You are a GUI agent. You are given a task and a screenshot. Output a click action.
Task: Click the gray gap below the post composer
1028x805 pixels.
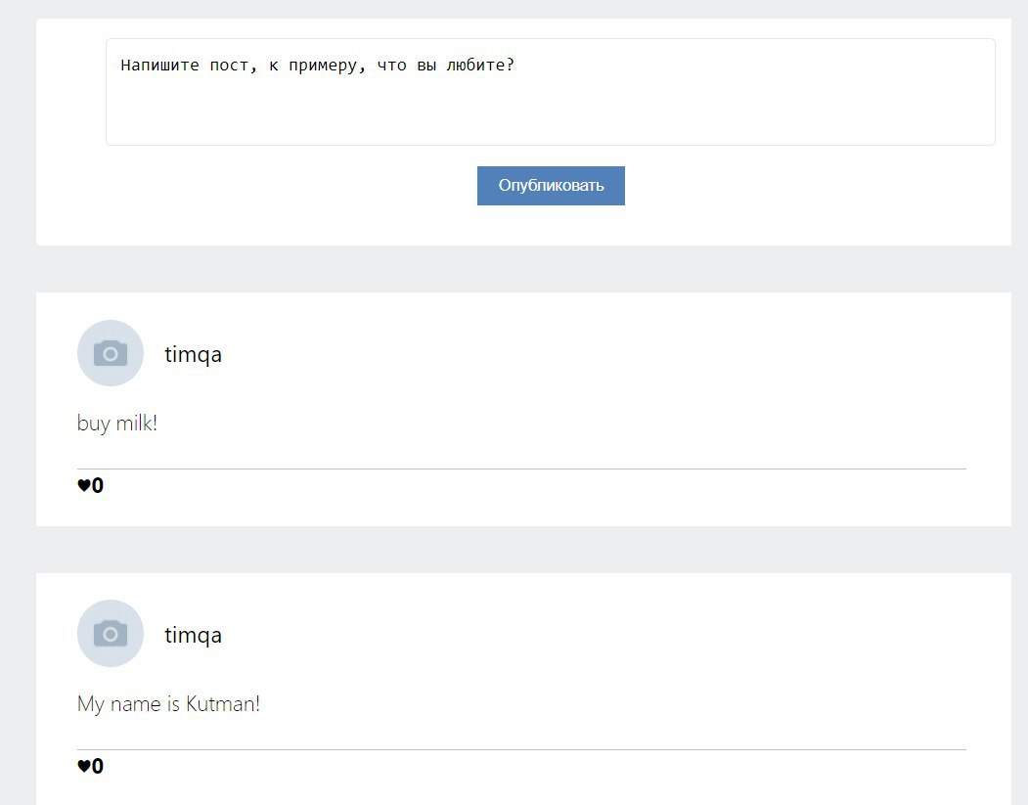point(523,269)
